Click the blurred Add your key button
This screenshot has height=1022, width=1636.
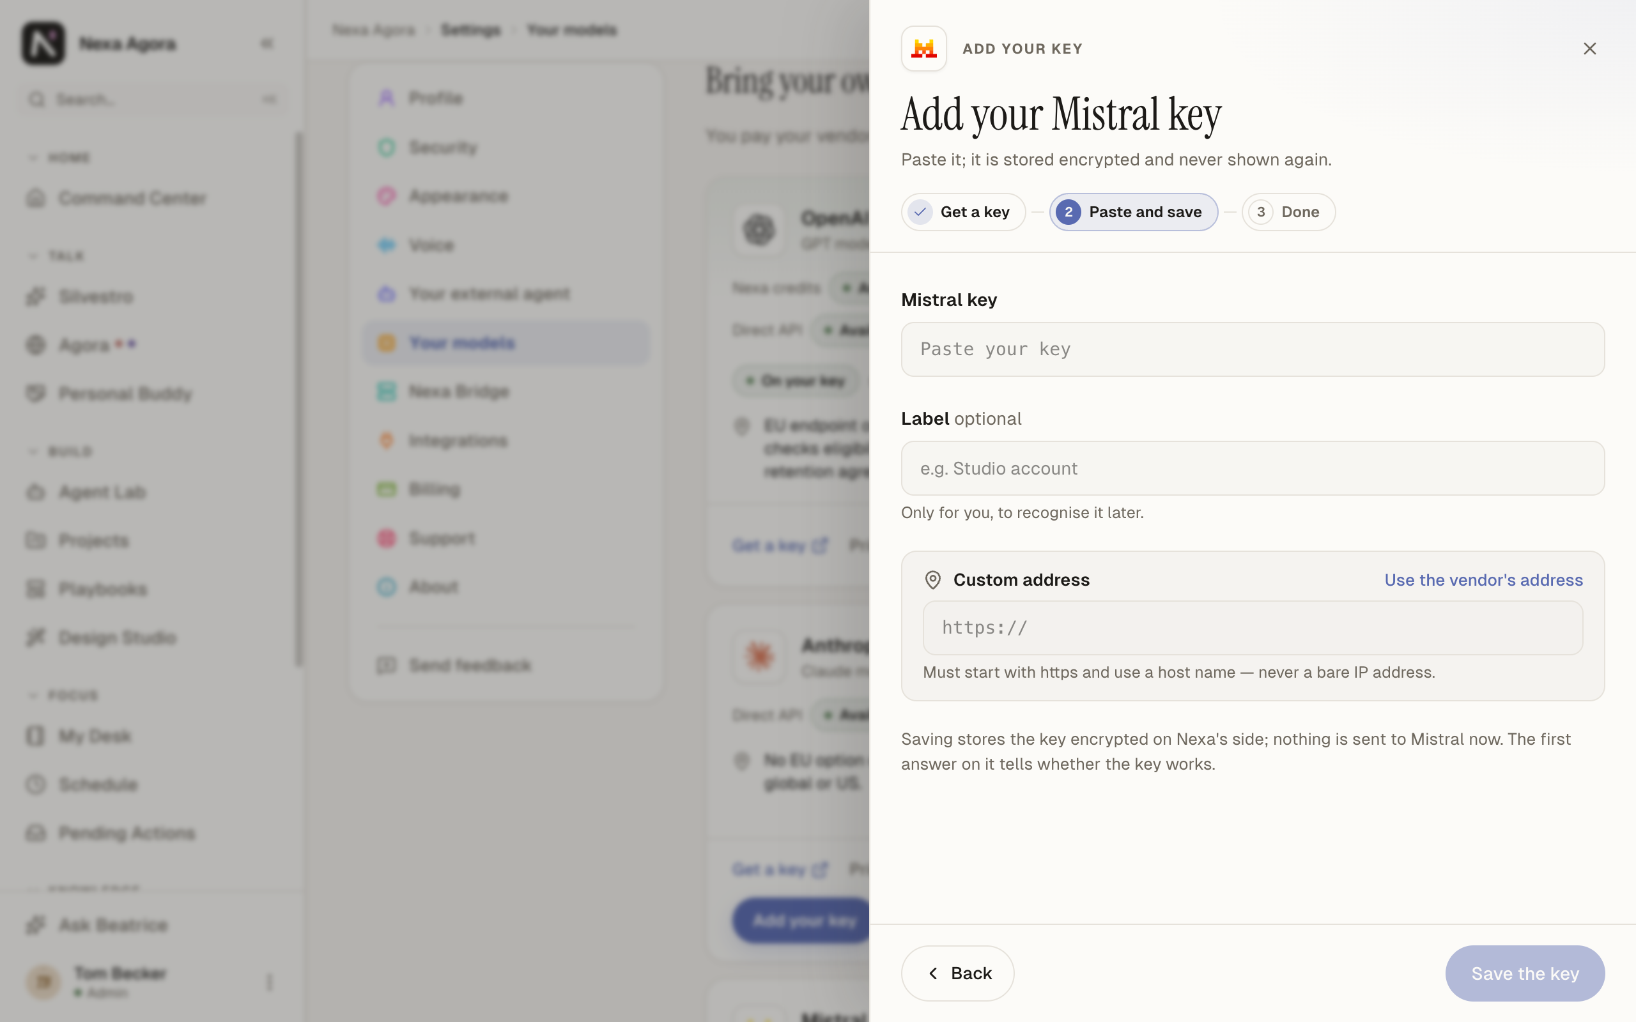(802, 920)
